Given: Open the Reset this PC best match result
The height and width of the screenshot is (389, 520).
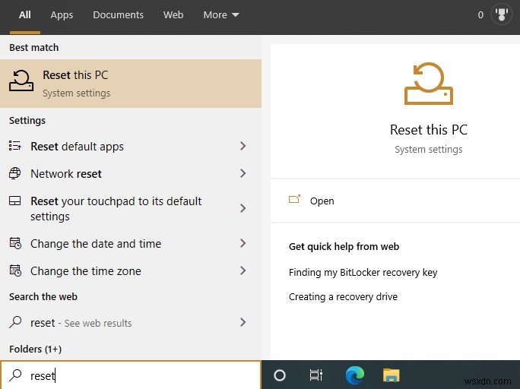Looking at the screenshot, I should 131,84.
